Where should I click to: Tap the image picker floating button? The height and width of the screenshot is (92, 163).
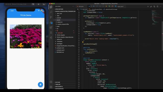tap(40, 85)
